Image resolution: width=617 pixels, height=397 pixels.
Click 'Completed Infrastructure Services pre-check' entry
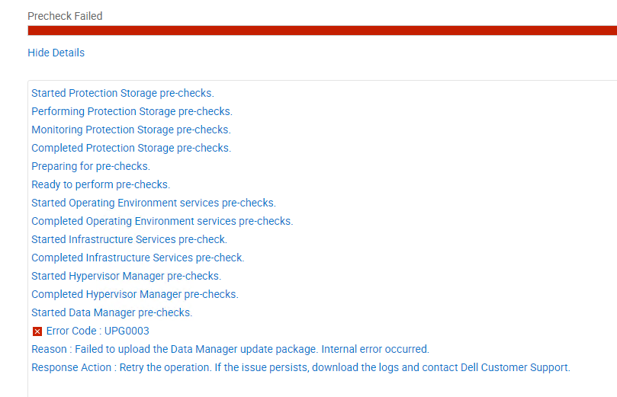point(137,258)
